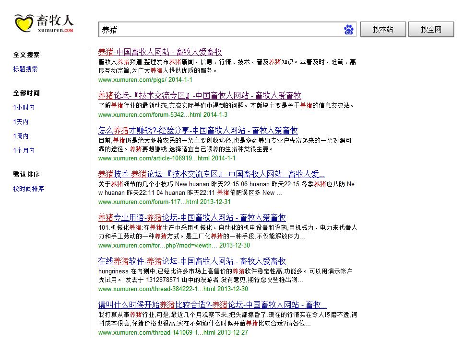Select 全文搜索 in the sidebar

[x=26, y=55]
